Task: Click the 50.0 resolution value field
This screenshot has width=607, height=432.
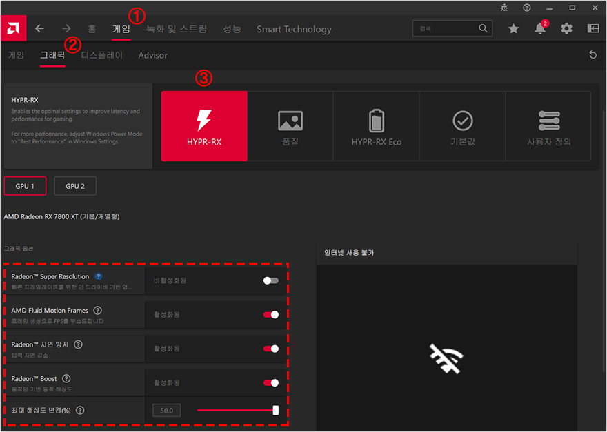Action: [167, 411]
